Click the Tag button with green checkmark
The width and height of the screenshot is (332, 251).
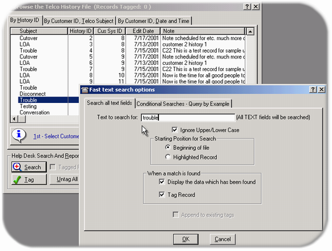(x=29, y=180)
